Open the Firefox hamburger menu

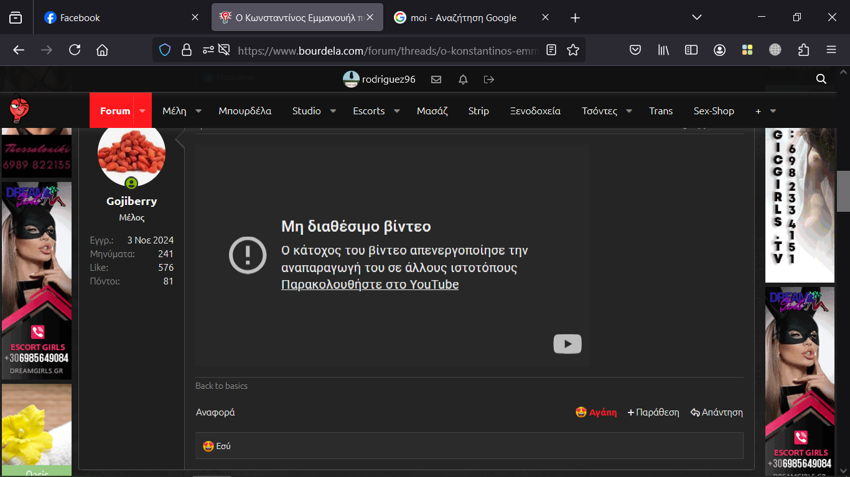coord(831,50)
